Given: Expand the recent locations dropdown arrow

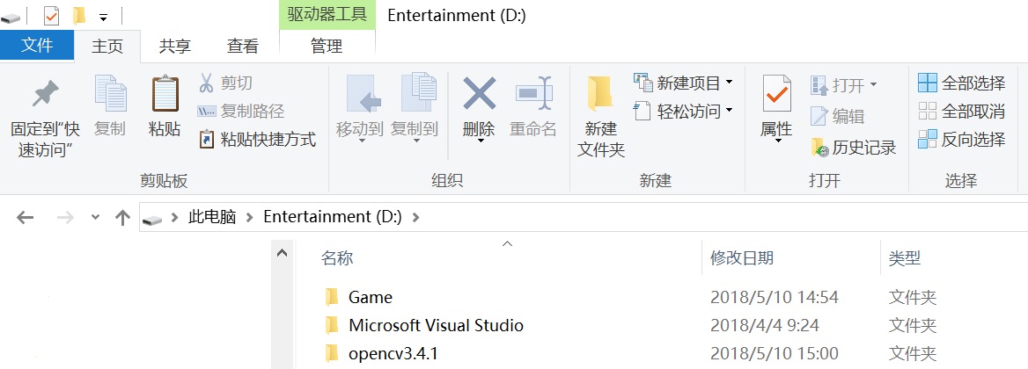Looking at the screenshot, I should (95, 218).
